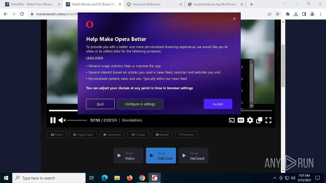Open Chrome three-dot menu
Screen dimensions: 326x183
(320, 14)
